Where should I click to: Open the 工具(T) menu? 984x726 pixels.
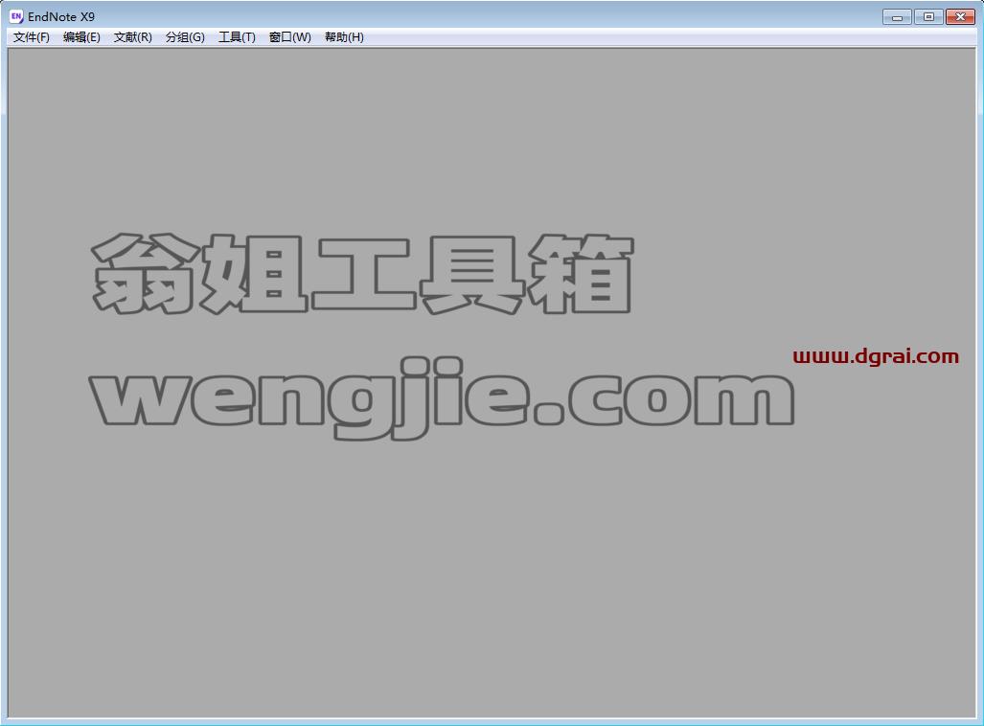tap(237, 37)
